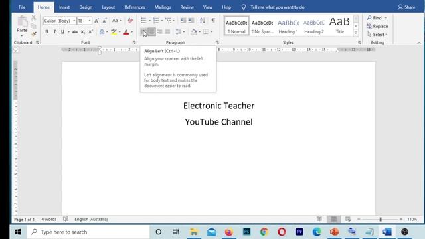Apply strikethrough formatting

tap(75, 32)
